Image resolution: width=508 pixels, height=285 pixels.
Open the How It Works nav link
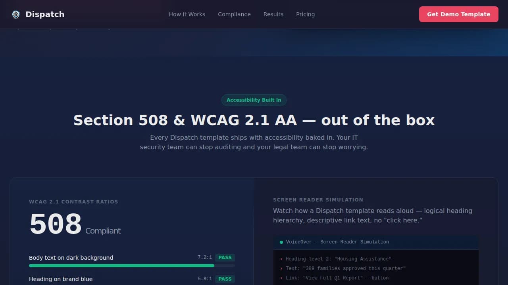coord(187,14)
